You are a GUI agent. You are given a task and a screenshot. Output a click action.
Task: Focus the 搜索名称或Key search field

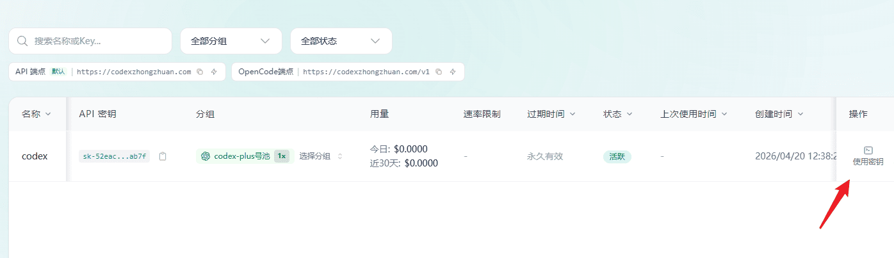click(90, 41)
